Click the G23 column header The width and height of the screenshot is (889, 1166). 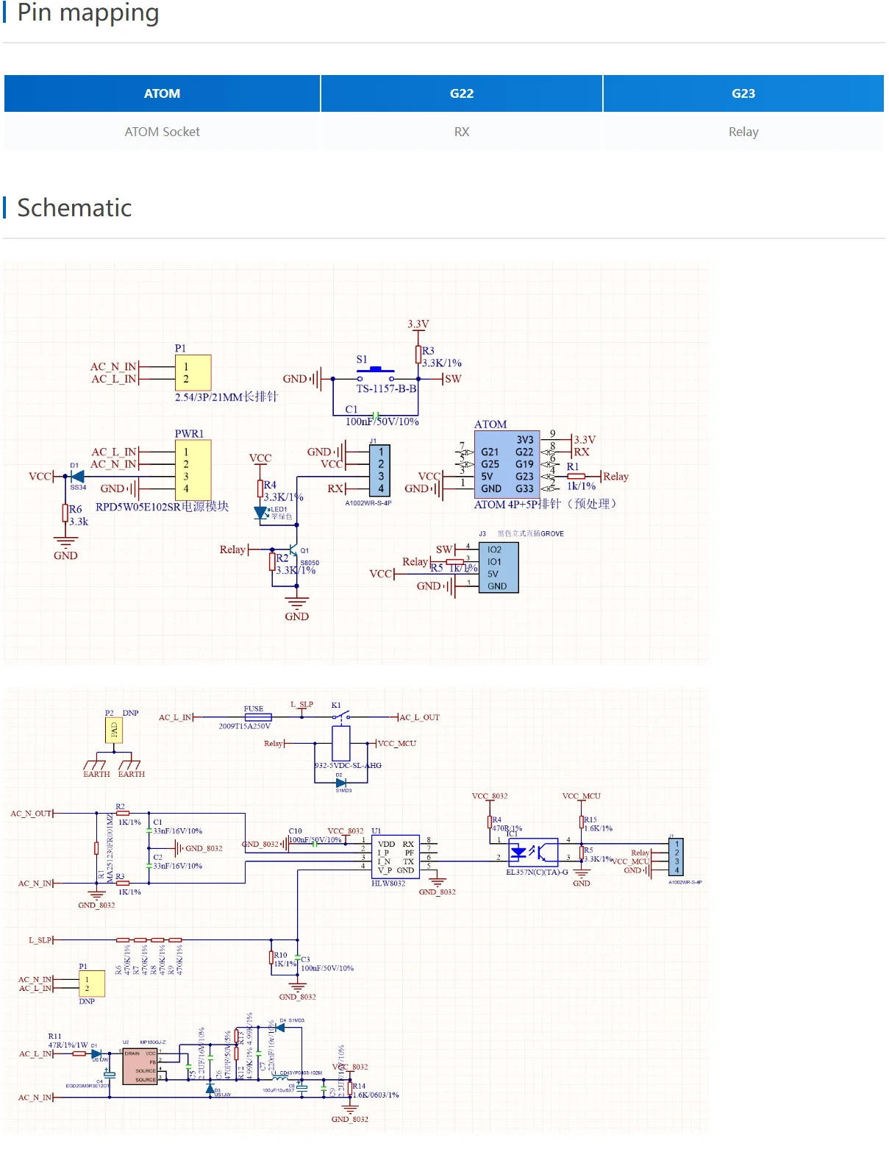tap(743, 93)
